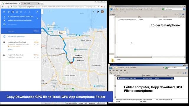This screenshot has width=189, height=106.
Task: Reload the browser page
Action: (8, 7)
